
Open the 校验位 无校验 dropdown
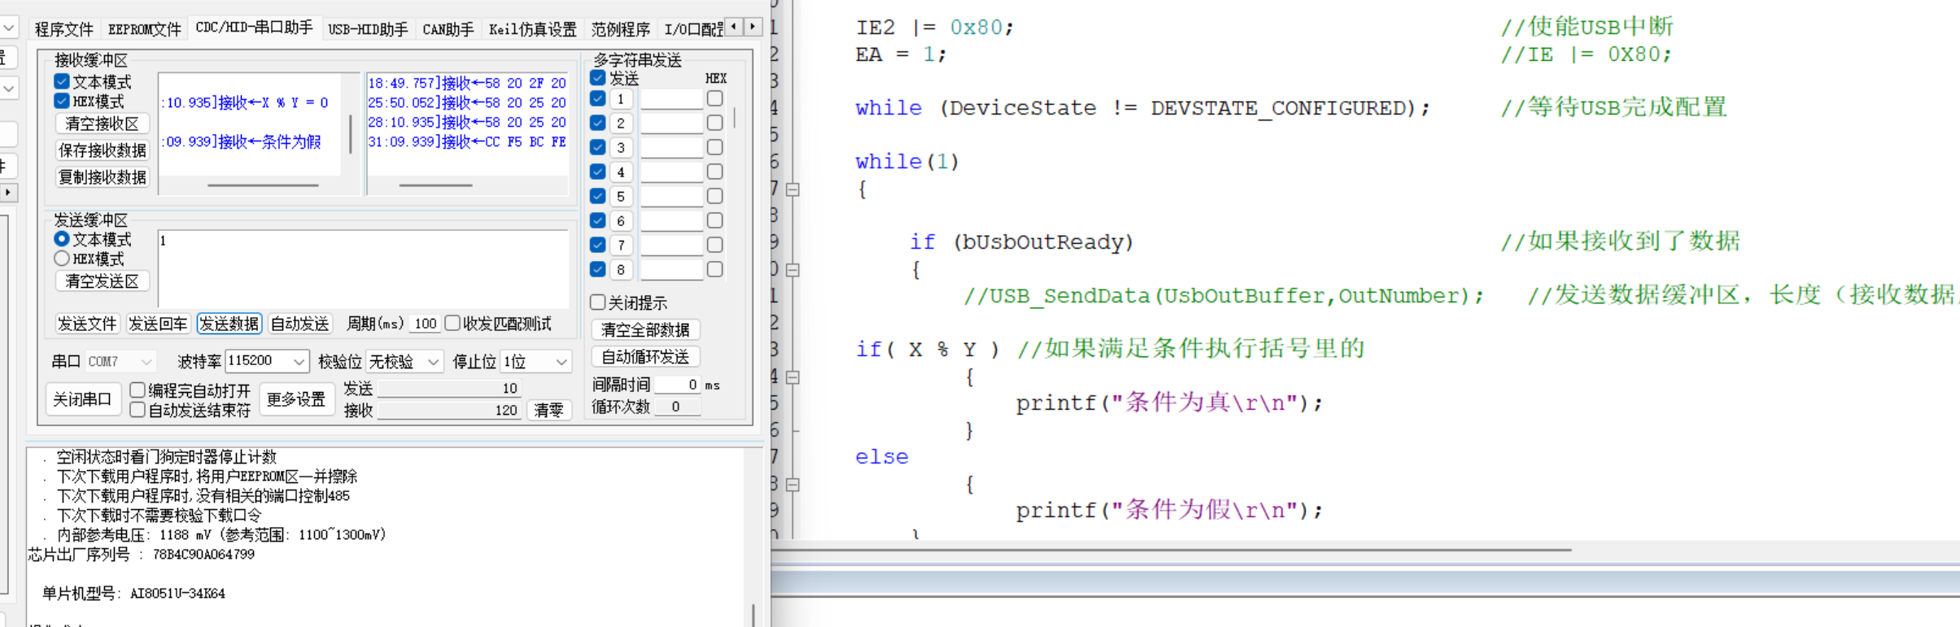click(404, 361)
